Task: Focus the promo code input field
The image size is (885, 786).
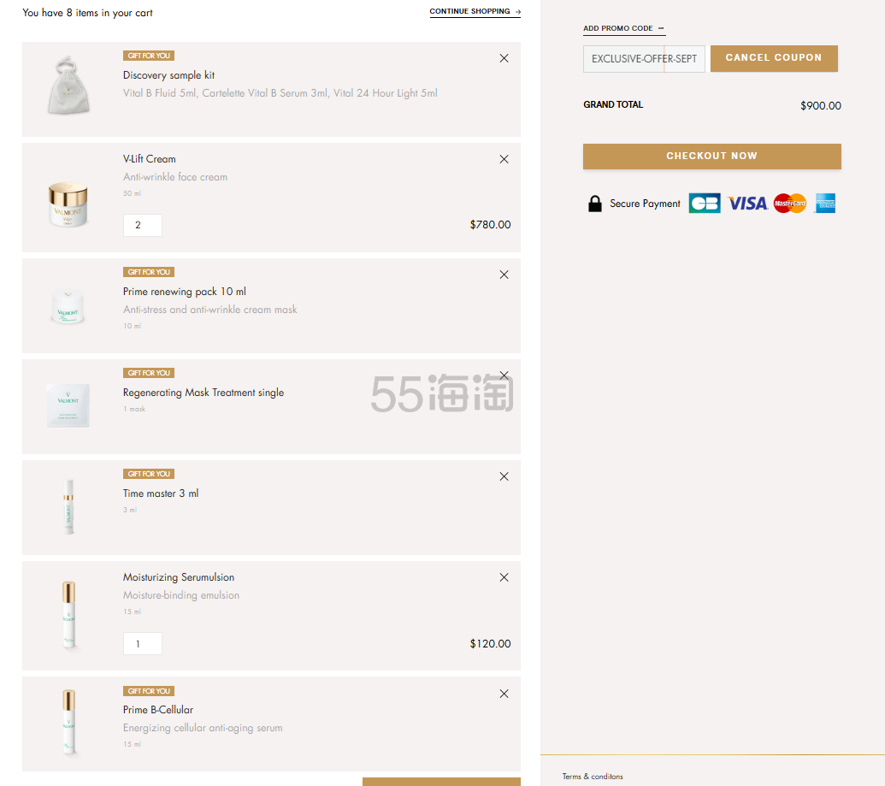Action: tap(644, 59)
